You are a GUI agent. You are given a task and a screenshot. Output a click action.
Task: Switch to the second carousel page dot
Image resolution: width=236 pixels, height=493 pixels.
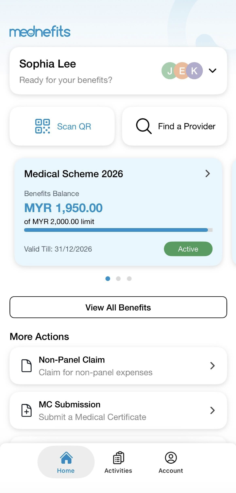[x=118, y=279]
